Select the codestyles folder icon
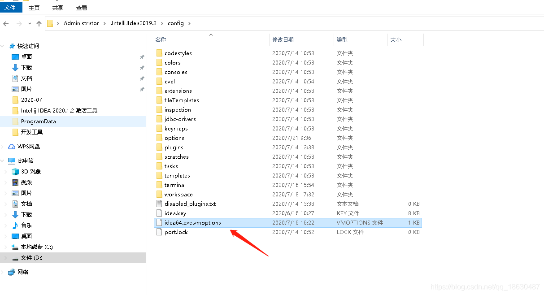 click(x=159, y=53)
